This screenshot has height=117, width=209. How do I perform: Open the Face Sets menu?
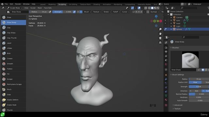(x=48, y=8)
